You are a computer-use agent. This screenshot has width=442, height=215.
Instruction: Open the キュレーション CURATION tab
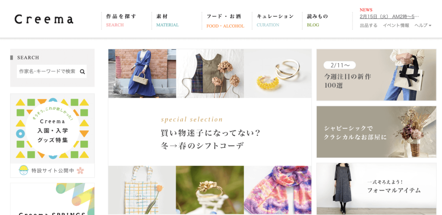pos(275,21)
